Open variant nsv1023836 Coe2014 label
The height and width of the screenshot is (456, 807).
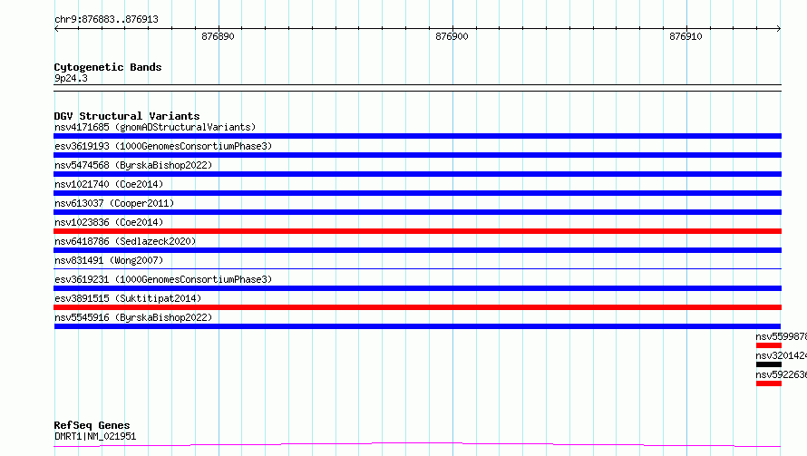pos(109,222)
